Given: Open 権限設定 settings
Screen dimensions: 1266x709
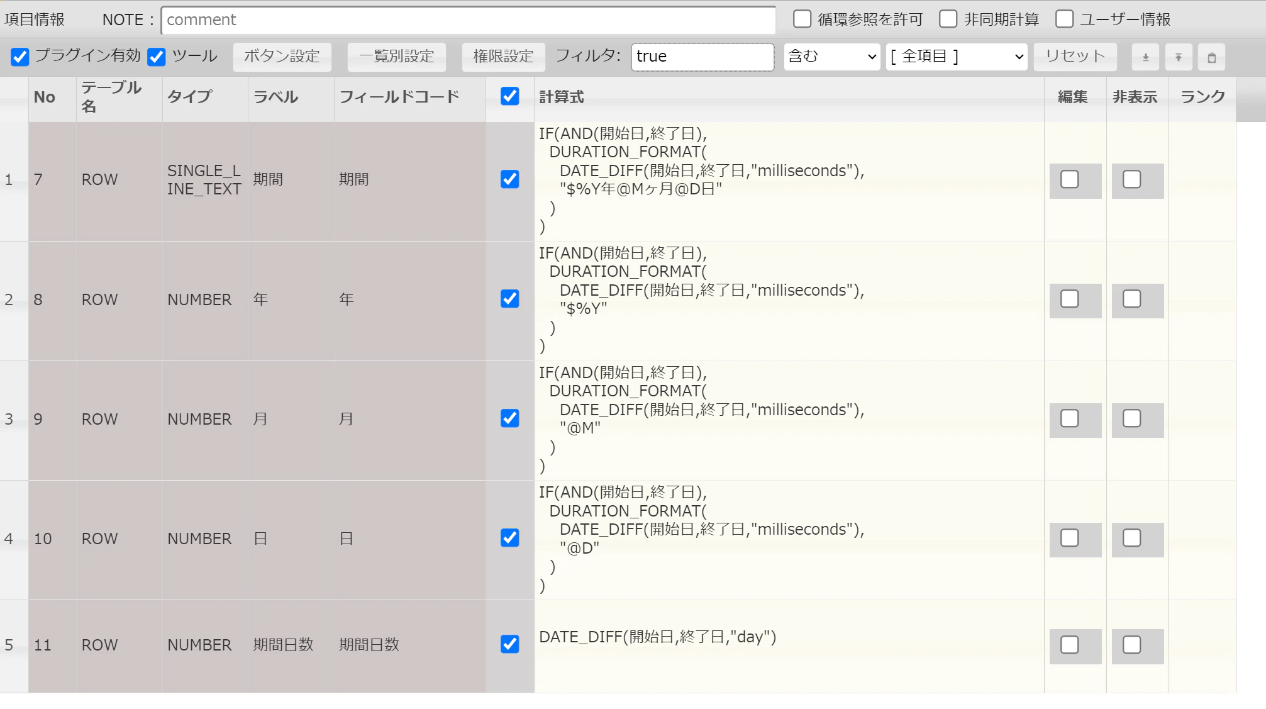Looking at the screenshot, I should (x=503, y=57).
